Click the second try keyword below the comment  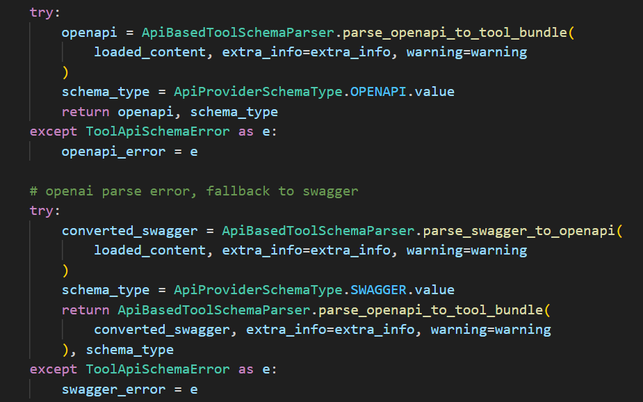coord(45,211)
